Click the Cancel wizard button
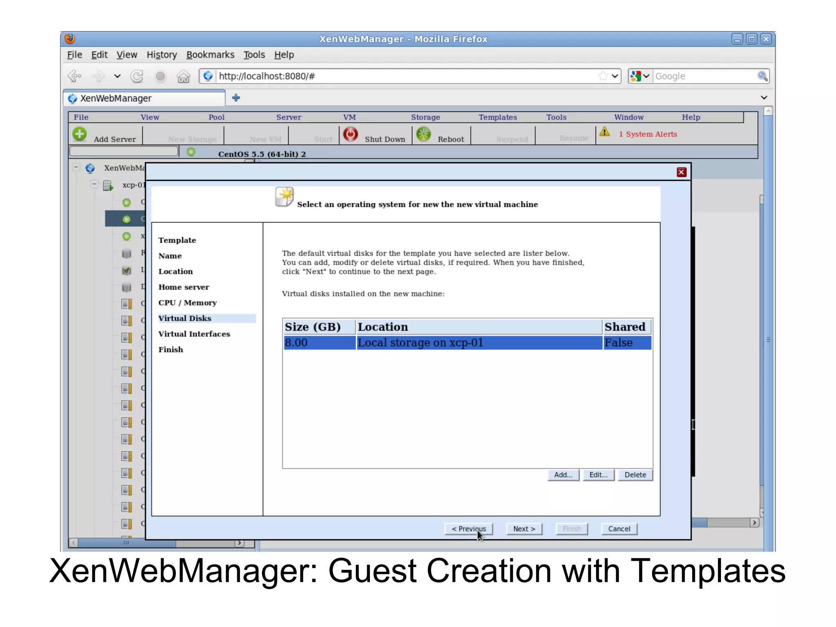 [619, 529]
